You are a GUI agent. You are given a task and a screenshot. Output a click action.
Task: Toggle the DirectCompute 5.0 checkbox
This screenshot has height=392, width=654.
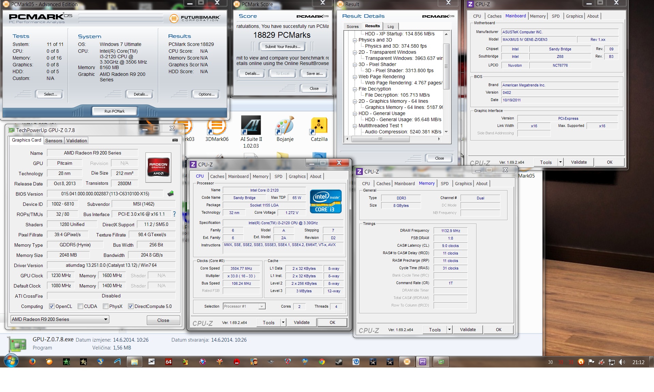click(130, 306)
